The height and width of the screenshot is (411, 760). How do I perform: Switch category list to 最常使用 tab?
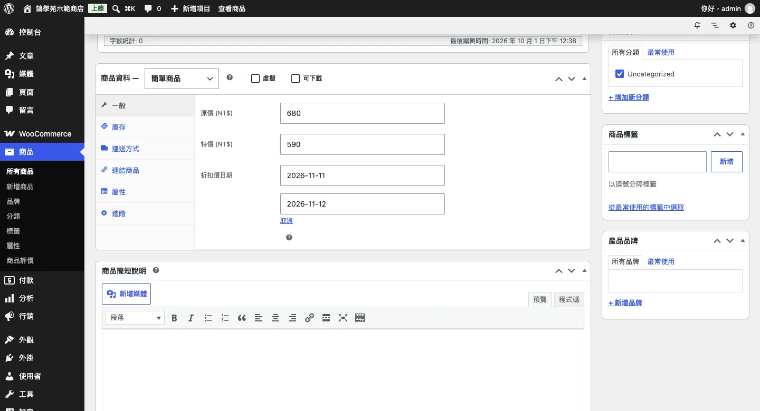pyautogui.click(x=661, y=52)
